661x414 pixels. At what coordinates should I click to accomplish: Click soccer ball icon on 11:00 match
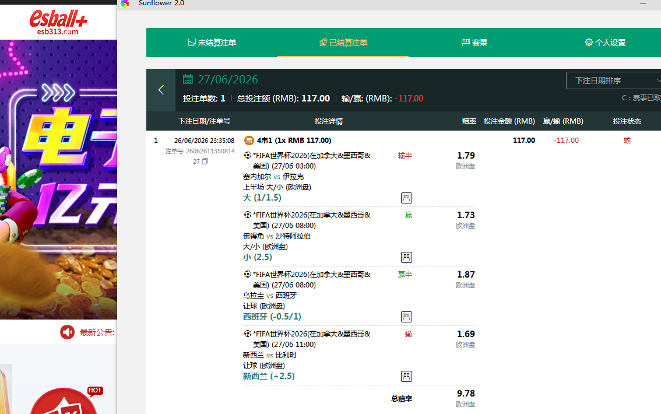tap(248, 334)
